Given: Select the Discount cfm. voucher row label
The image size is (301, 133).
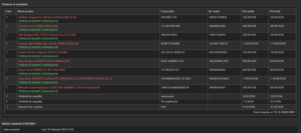Looking at the screenshot, I should (30, 107).
